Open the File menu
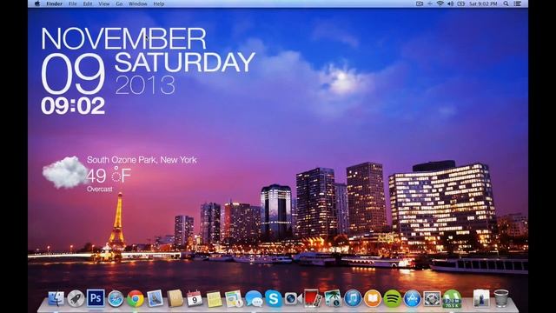 coord(73,3)
